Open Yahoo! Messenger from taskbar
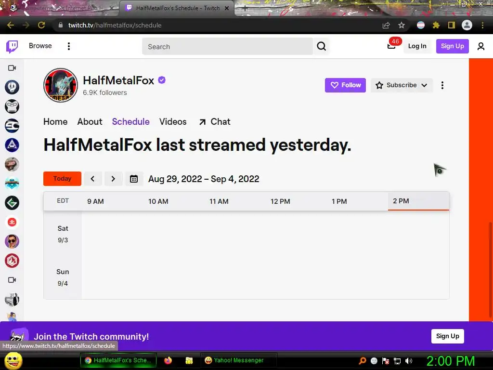This screenshot has height=370, width=493. coord(238,360)
